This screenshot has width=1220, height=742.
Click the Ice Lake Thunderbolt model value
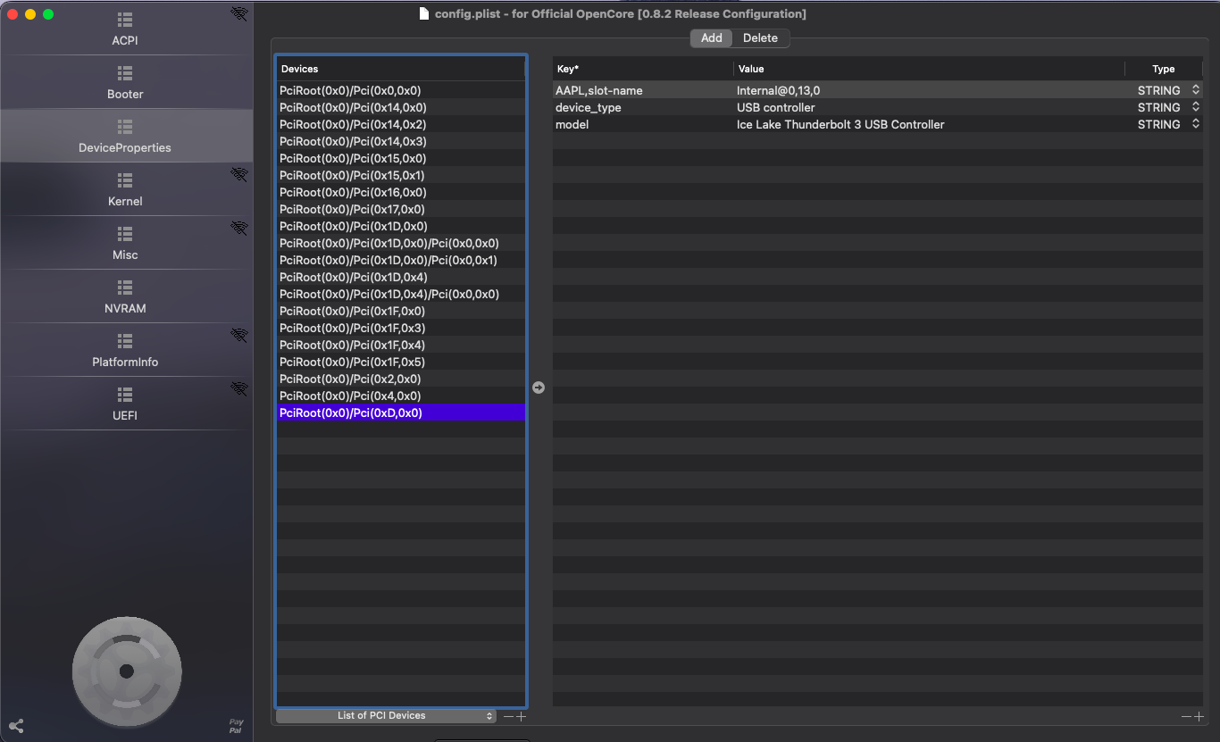840,124
